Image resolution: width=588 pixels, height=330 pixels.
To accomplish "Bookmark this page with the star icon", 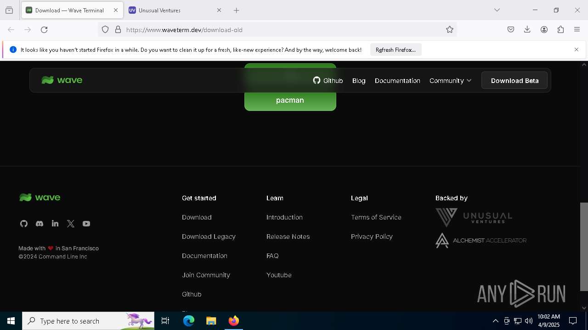I will tap(450, 30).
